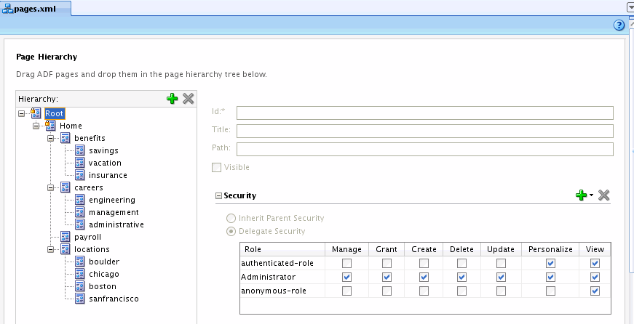The height and width of the screenshot is (324, 634).
Task: Add a page with the Hierarchy green plus
Action: (173, 99)
